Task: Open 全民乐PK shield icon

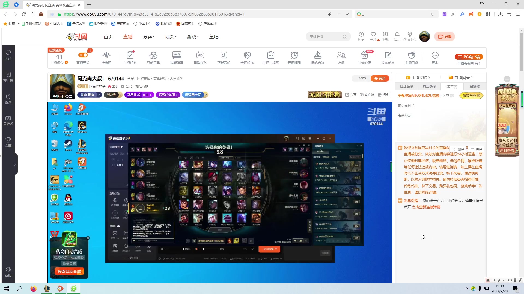Action: (x=247, y=55)
